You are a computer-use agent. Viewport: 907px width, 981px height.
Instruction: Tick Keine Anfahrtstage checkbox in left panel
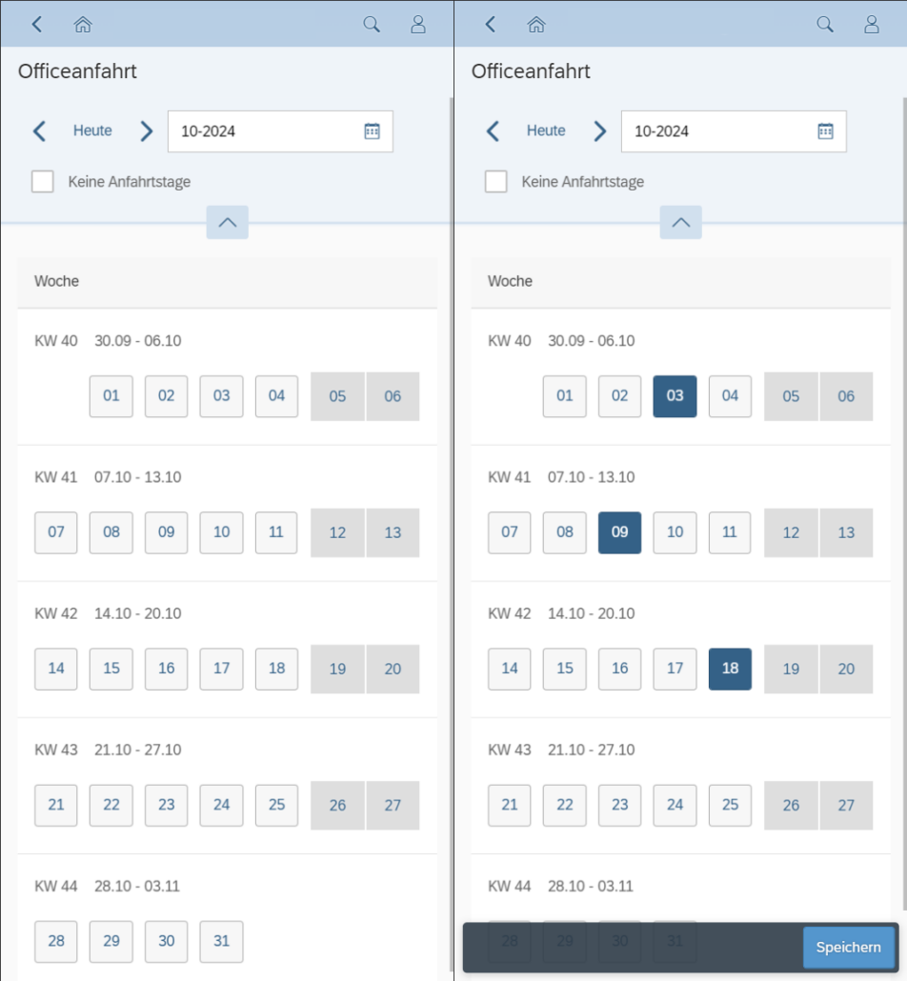tap(43, 182)
